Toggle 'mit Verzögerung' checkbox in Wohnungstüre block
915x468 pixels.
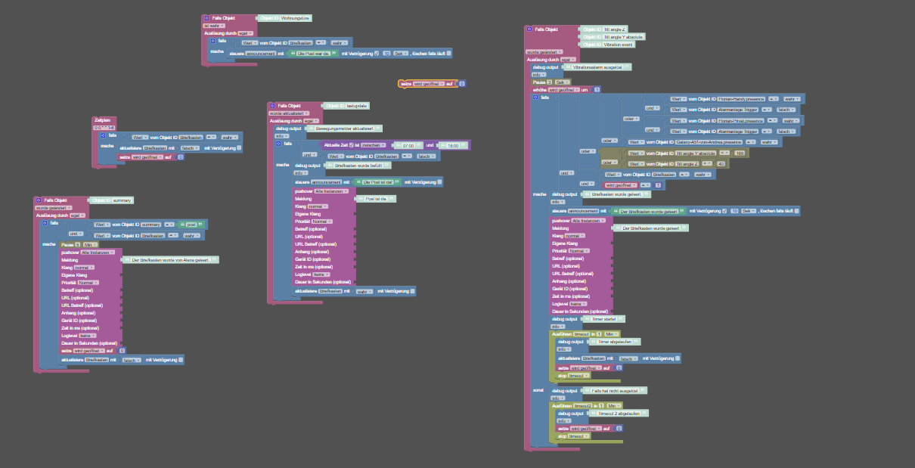pos(377,53)
